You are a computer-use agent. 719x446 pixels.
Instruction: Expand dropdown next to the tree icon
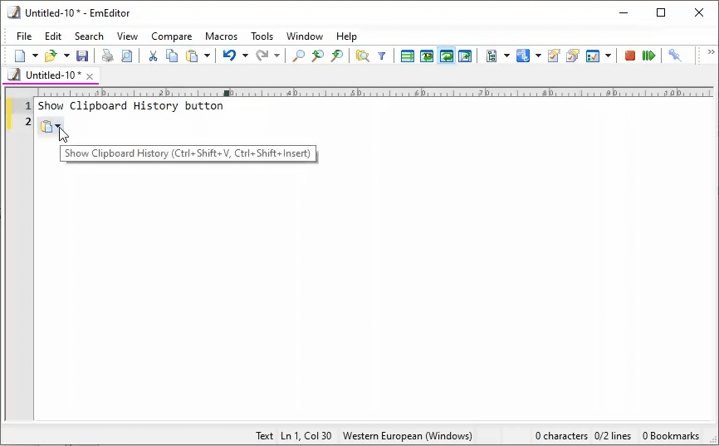click(x=506, y=56)
